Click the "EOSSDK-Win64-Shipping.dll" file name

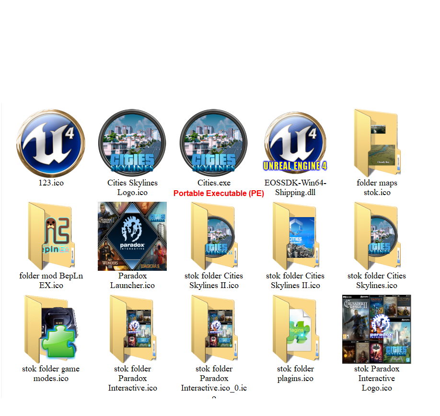coord(295,188)
